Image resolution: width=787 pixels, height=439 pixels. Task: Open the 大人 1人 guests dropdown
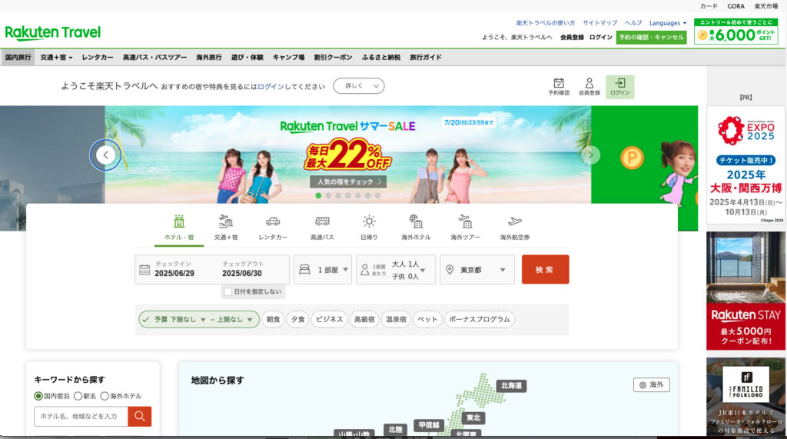point(396,270)
